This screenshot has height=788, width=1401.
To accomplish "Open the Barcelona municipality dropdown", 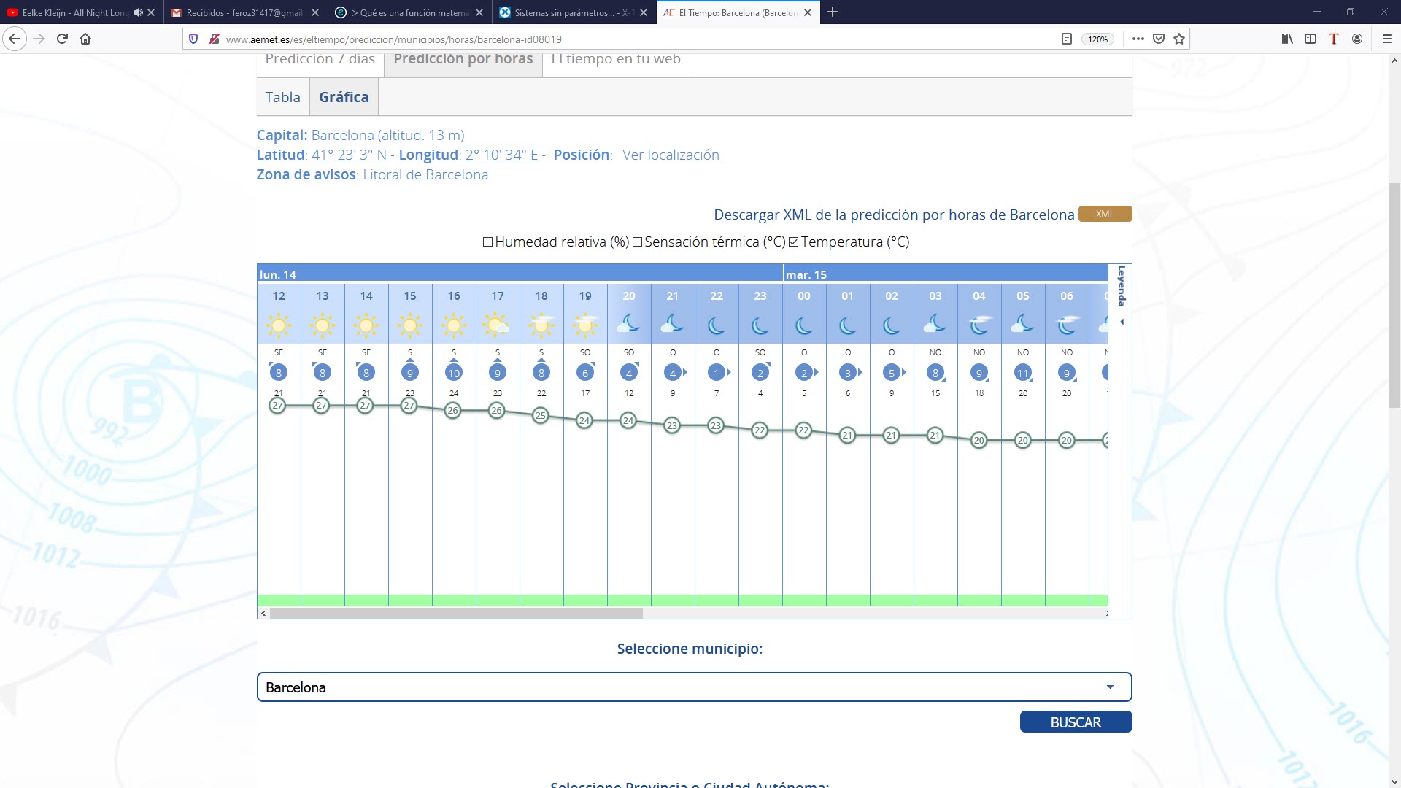I will coord(694,687).
